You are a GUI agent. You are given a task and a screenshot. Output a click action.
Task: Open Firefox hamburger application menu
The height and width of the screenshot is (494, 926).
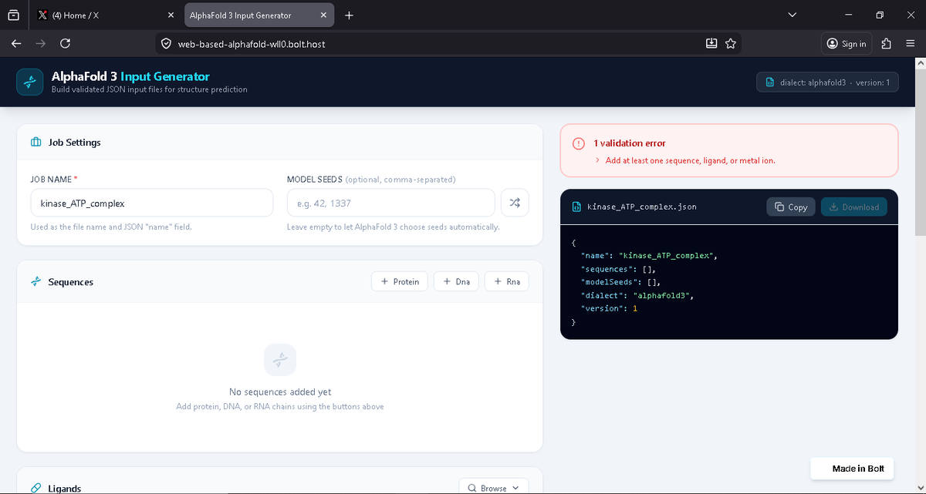coord(910,44)
